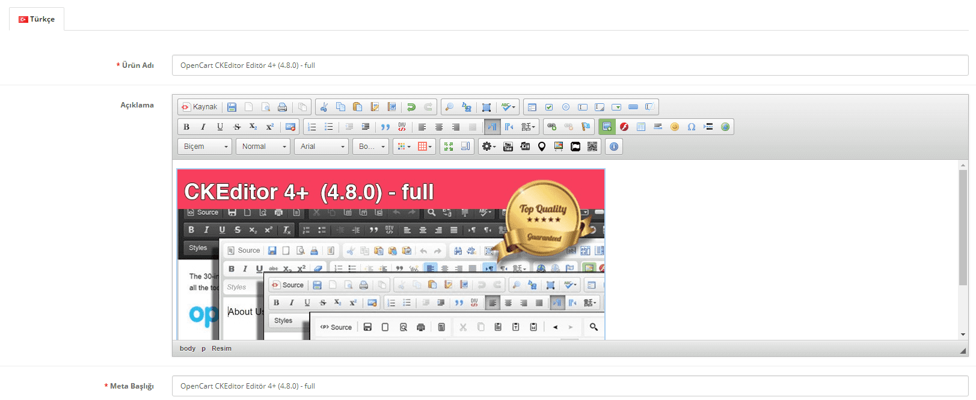Screen dimensions: 976x400
Task: Toggle Superscript formatting
Action: click(x=270, y=127)
